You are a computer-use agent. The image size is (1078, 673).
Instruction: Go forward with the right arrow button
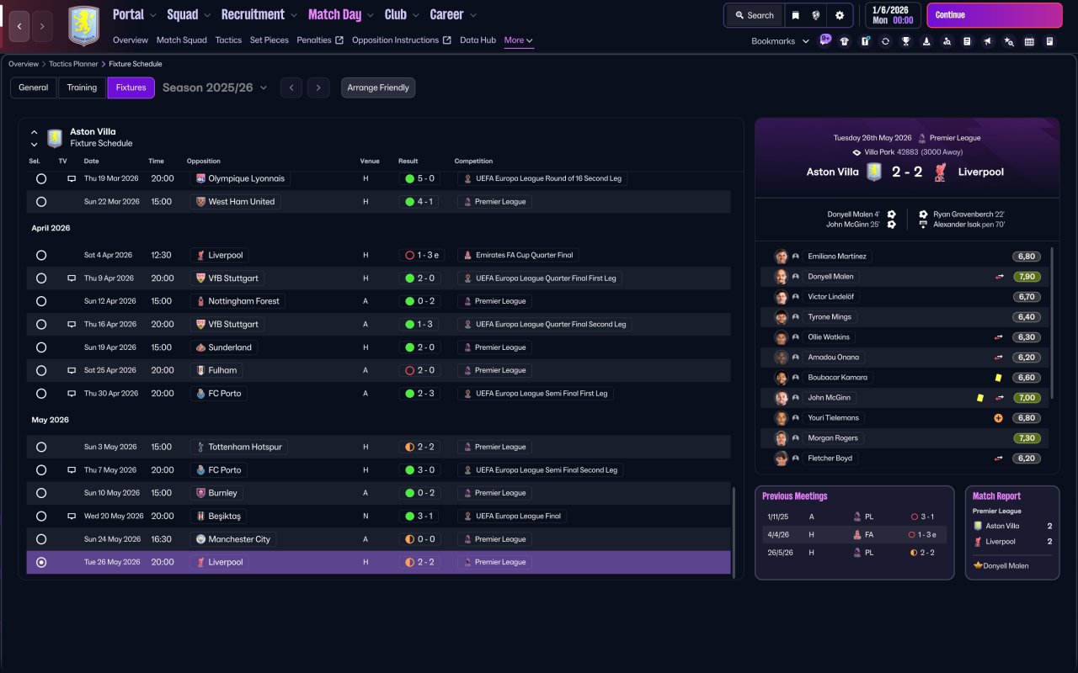point(42,26)
